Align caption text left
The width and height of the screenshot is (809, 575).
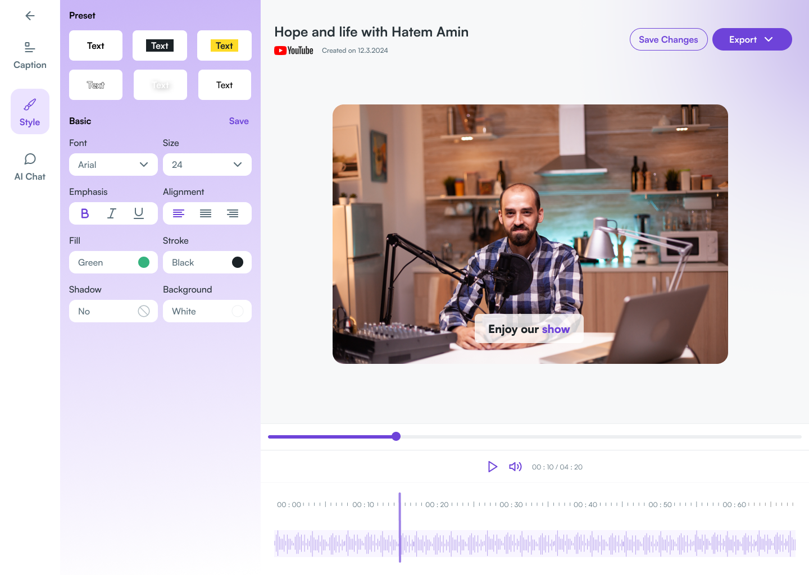(x=179, y=213)
